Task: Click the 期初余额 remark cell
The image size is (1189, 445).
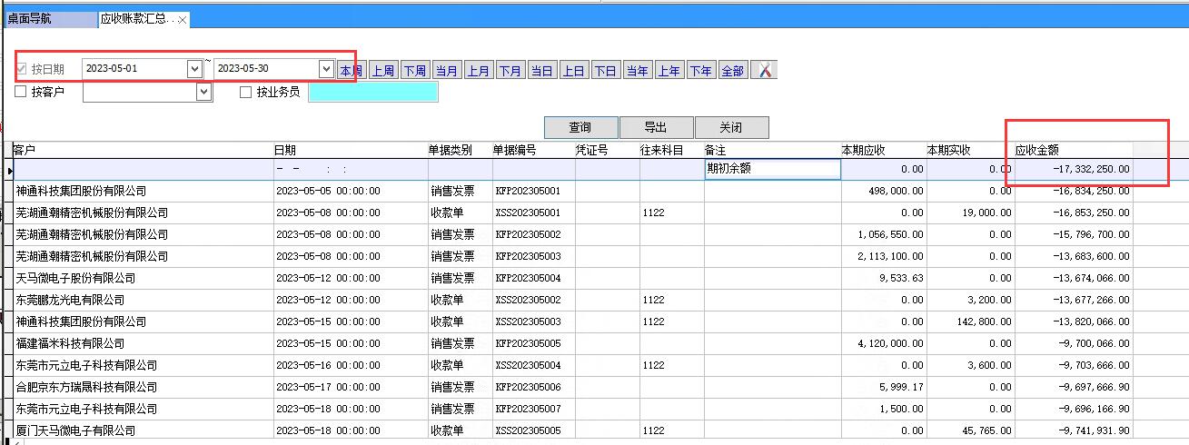Action: click(772, 168)
